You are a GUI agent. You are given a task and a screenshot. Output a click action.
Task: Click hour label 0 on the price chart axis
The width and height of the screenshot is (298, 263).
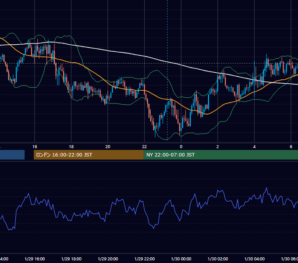tap(181, 147)
